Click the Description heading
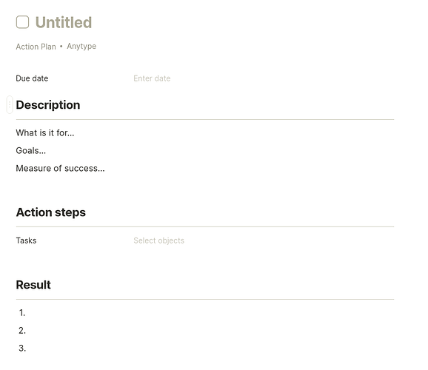This screenshot has width=428, height=370. pyautogui.click(x=48, y=105)
